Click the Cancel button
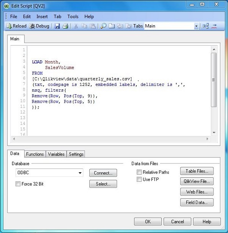228x233 pixels. [x=177, y=222]
